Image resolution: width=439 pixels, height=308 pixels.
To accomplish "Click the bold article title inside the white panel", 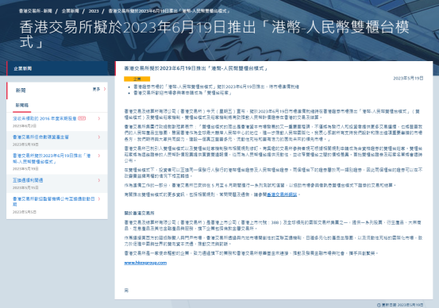I will click(196, 68).
